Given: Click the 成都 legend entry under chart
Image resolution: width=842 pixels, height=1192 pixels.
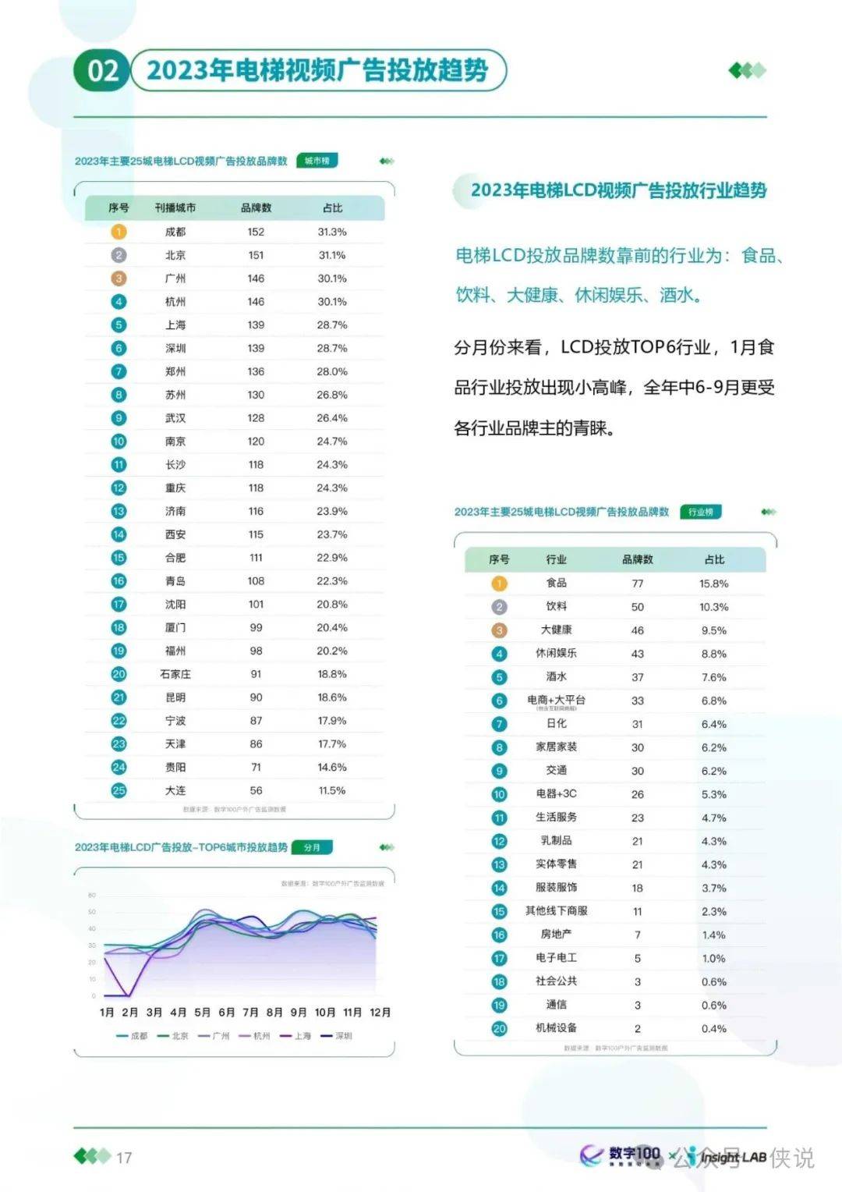Looking at the screenshot, I should [132, 1036].
